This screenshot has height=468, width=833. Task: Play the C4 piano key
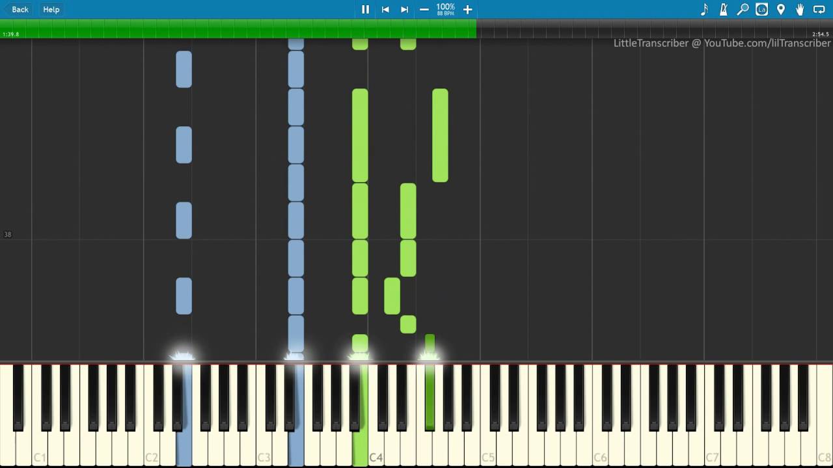(376, 448)
